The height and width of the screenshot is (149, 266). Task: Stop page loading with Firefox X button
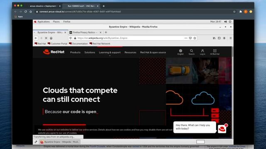click(x=46, y=38)
